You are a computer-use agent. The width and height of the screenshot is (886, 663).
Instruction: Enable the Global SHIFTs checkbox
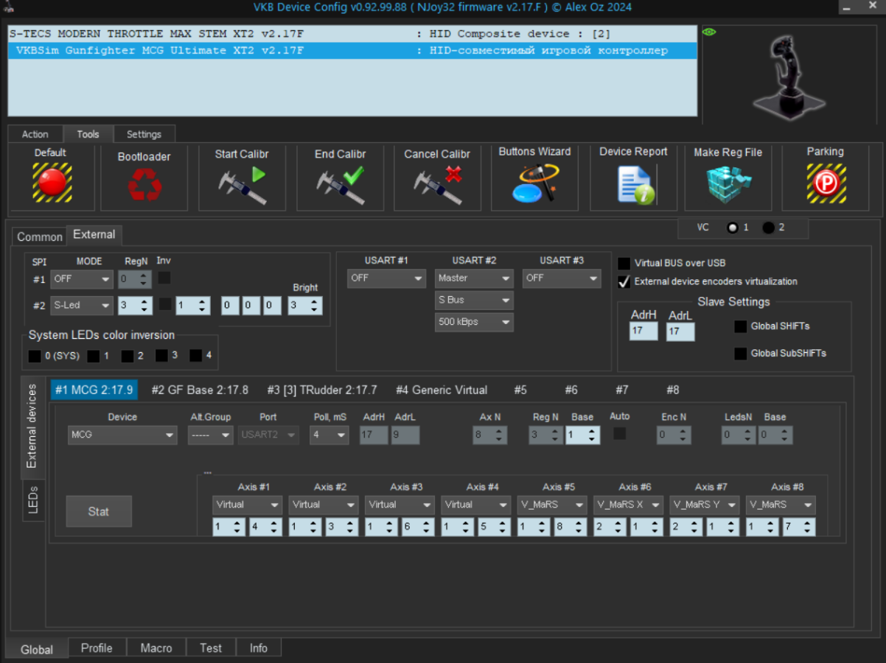(x=740, y=326)
